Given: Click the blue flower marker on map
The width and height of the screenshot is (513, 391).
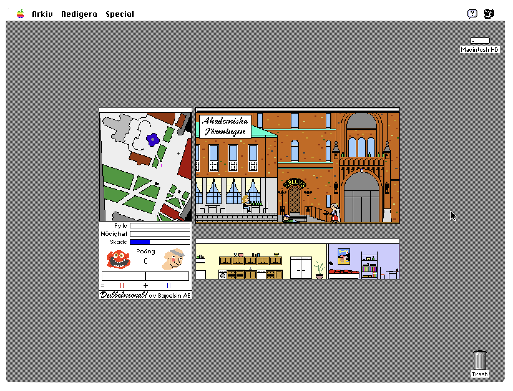Looking at the screenshot, I should [x=152, y=139].
